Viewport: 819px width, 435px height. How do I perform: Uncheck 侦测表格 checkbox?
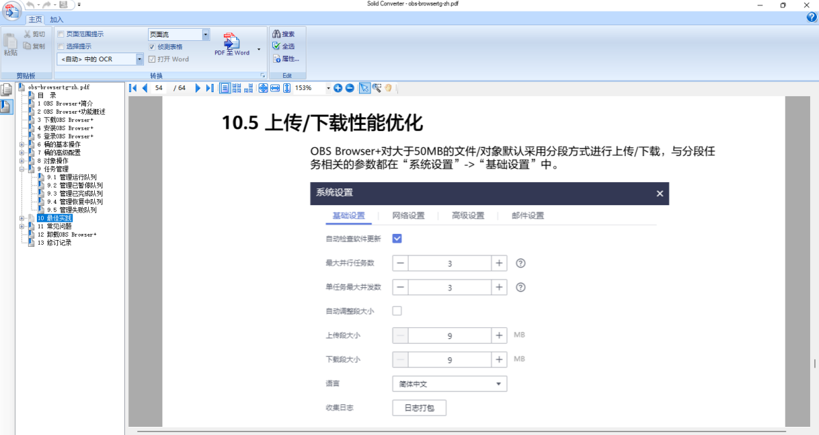pos(152,46)
